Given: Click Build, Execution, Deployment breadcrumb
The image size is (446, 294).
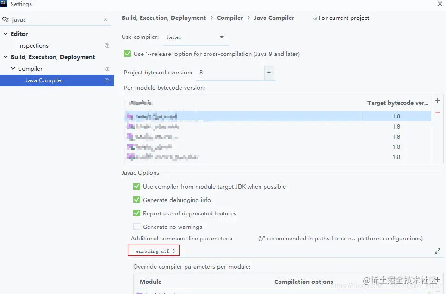Looking at the screenshot, I should 164,18.
